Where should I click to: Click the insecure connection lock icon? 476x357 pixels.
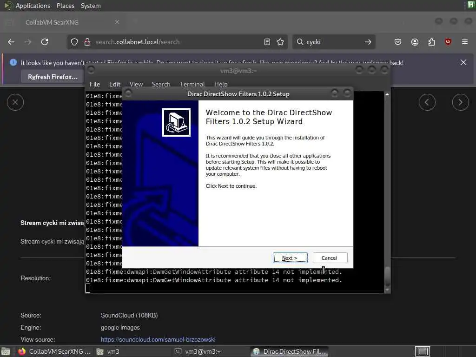pos(87,42)
